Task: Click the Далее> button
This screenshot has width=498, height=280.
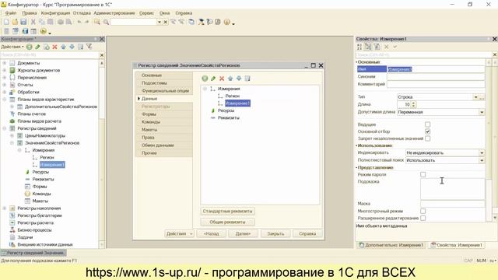Action: pos(244,233)
